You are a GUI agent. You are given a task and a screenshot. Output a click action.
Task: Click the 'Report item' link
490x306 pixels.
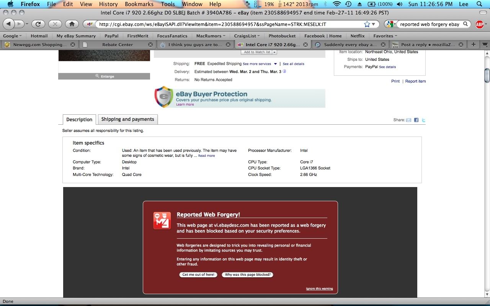click(x=415, y=81)
